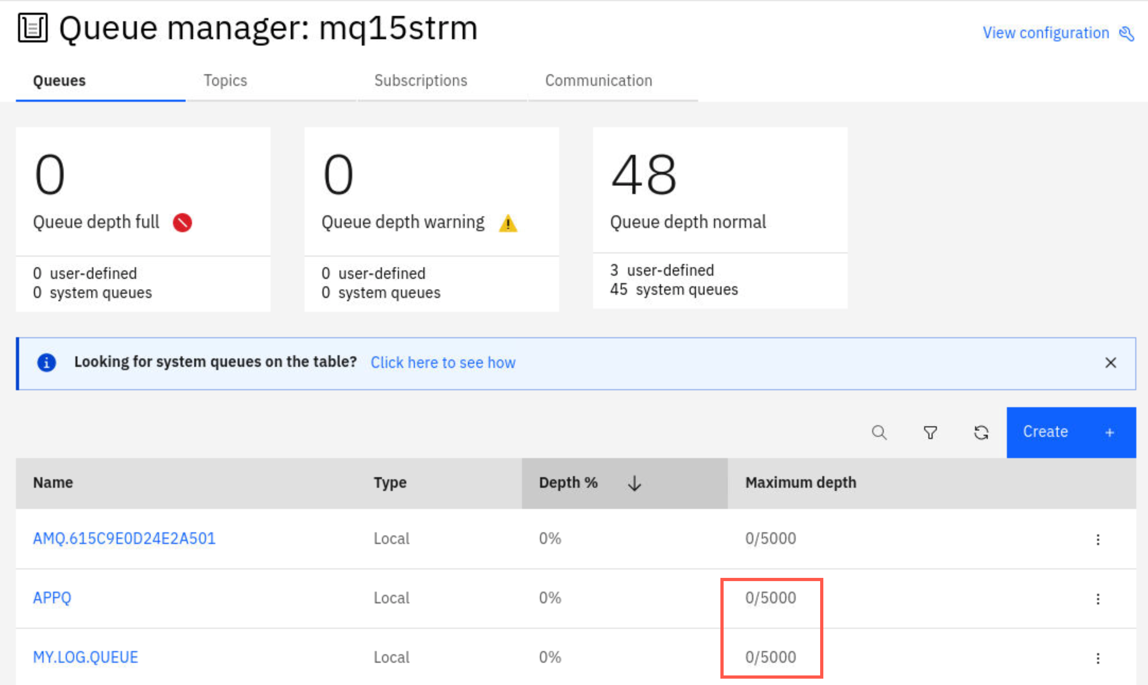
Task: Toggle Depth % sort arrow
Action: pyautogui.click(x=634, y=483)
